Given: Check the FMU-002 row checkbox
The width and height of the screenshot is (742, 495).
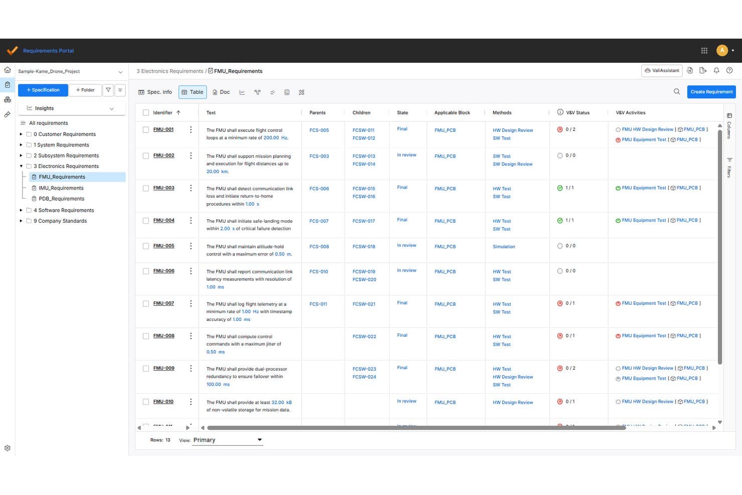Looking at the screenshot, I should (x=146, y=156).
